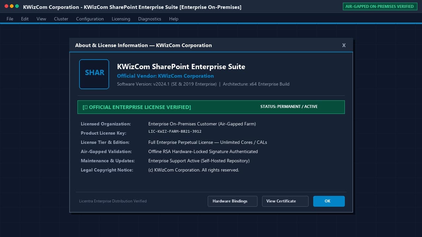
Task: Click the View Certificate button
Action: point(285,201)
